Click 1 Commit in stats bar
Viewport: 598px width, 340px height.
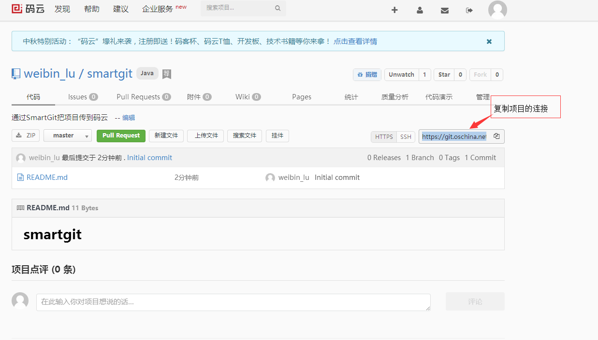tap(480, 158)
